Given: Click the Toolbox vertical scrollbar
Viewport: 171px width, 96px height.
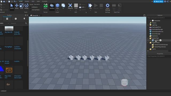Looking at the screenshot, I should point(28,53).
